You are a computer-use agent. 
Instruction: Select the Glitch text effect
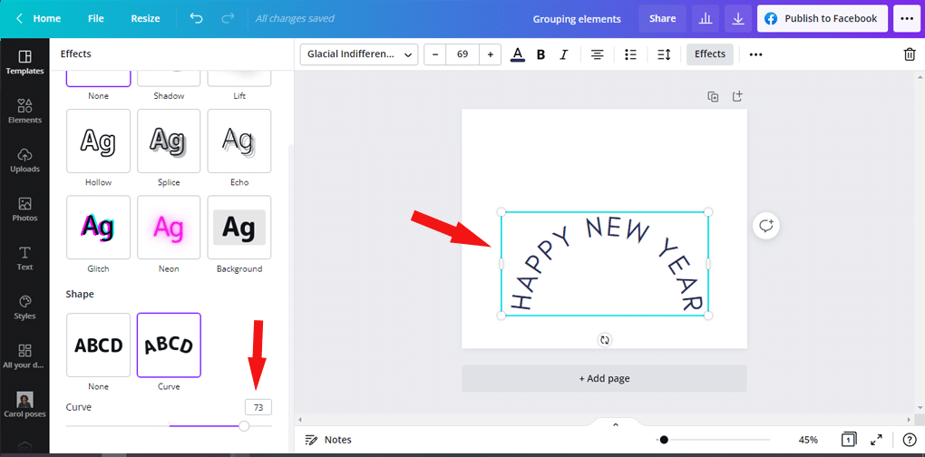click(x=99, y=227)
